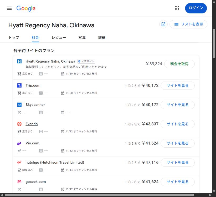Click Skyscanner row calendar icon
216x197 pixels.
point(63,112)
